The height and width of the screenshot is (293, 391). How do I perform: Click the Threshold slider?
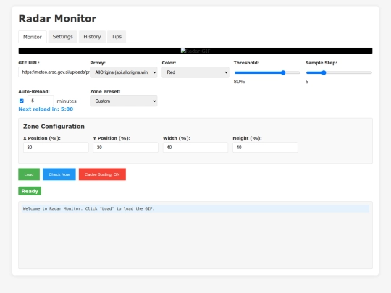(267, 72)
